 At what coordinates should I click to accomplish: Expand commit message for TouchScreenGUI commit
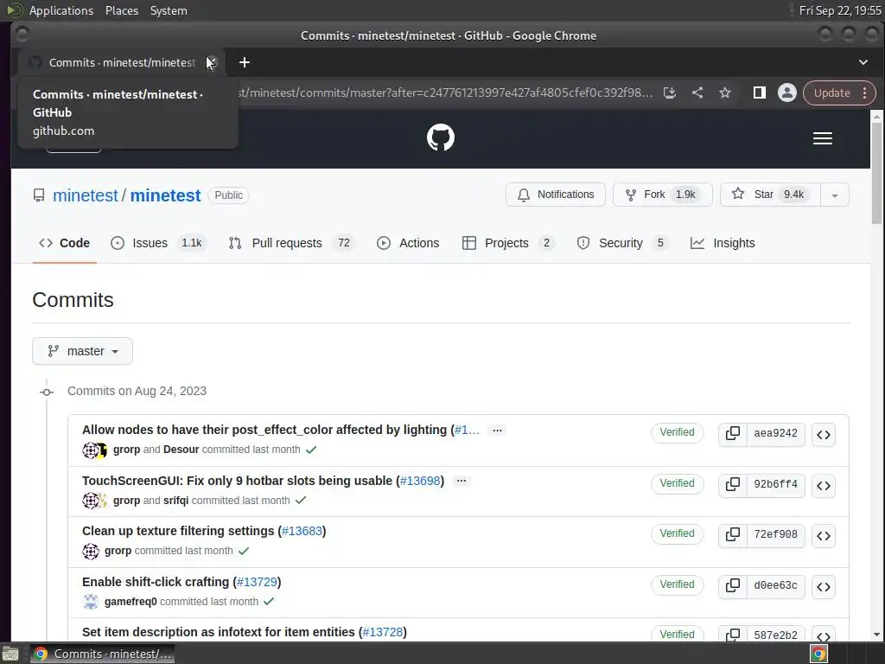462,481
